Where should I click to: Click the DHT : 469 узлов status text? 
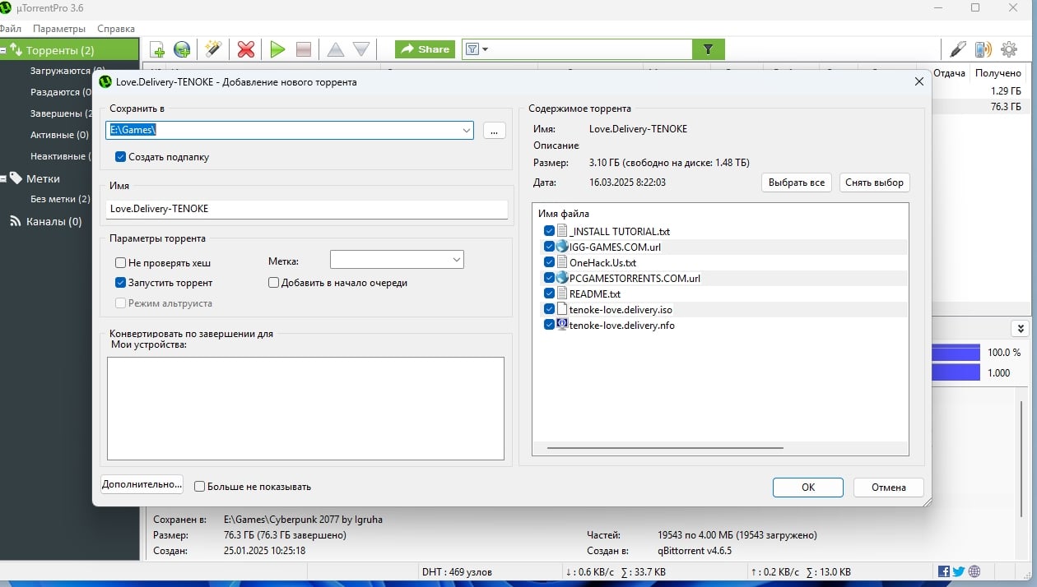(457, 571)
